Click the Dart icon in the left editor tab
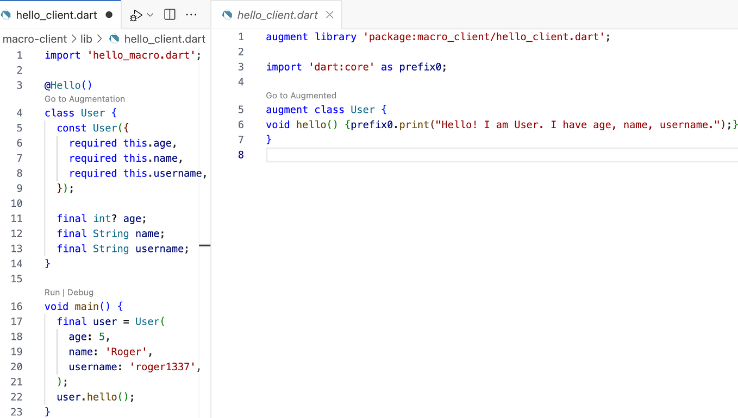Screen dimensions: 738x418 [7, 16]
